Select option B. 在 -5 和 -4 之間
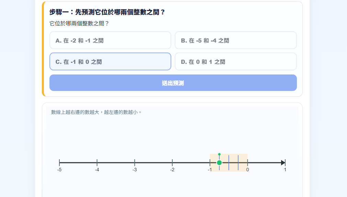This screenshot has height=197, width=347. click(x=236, y=40)
